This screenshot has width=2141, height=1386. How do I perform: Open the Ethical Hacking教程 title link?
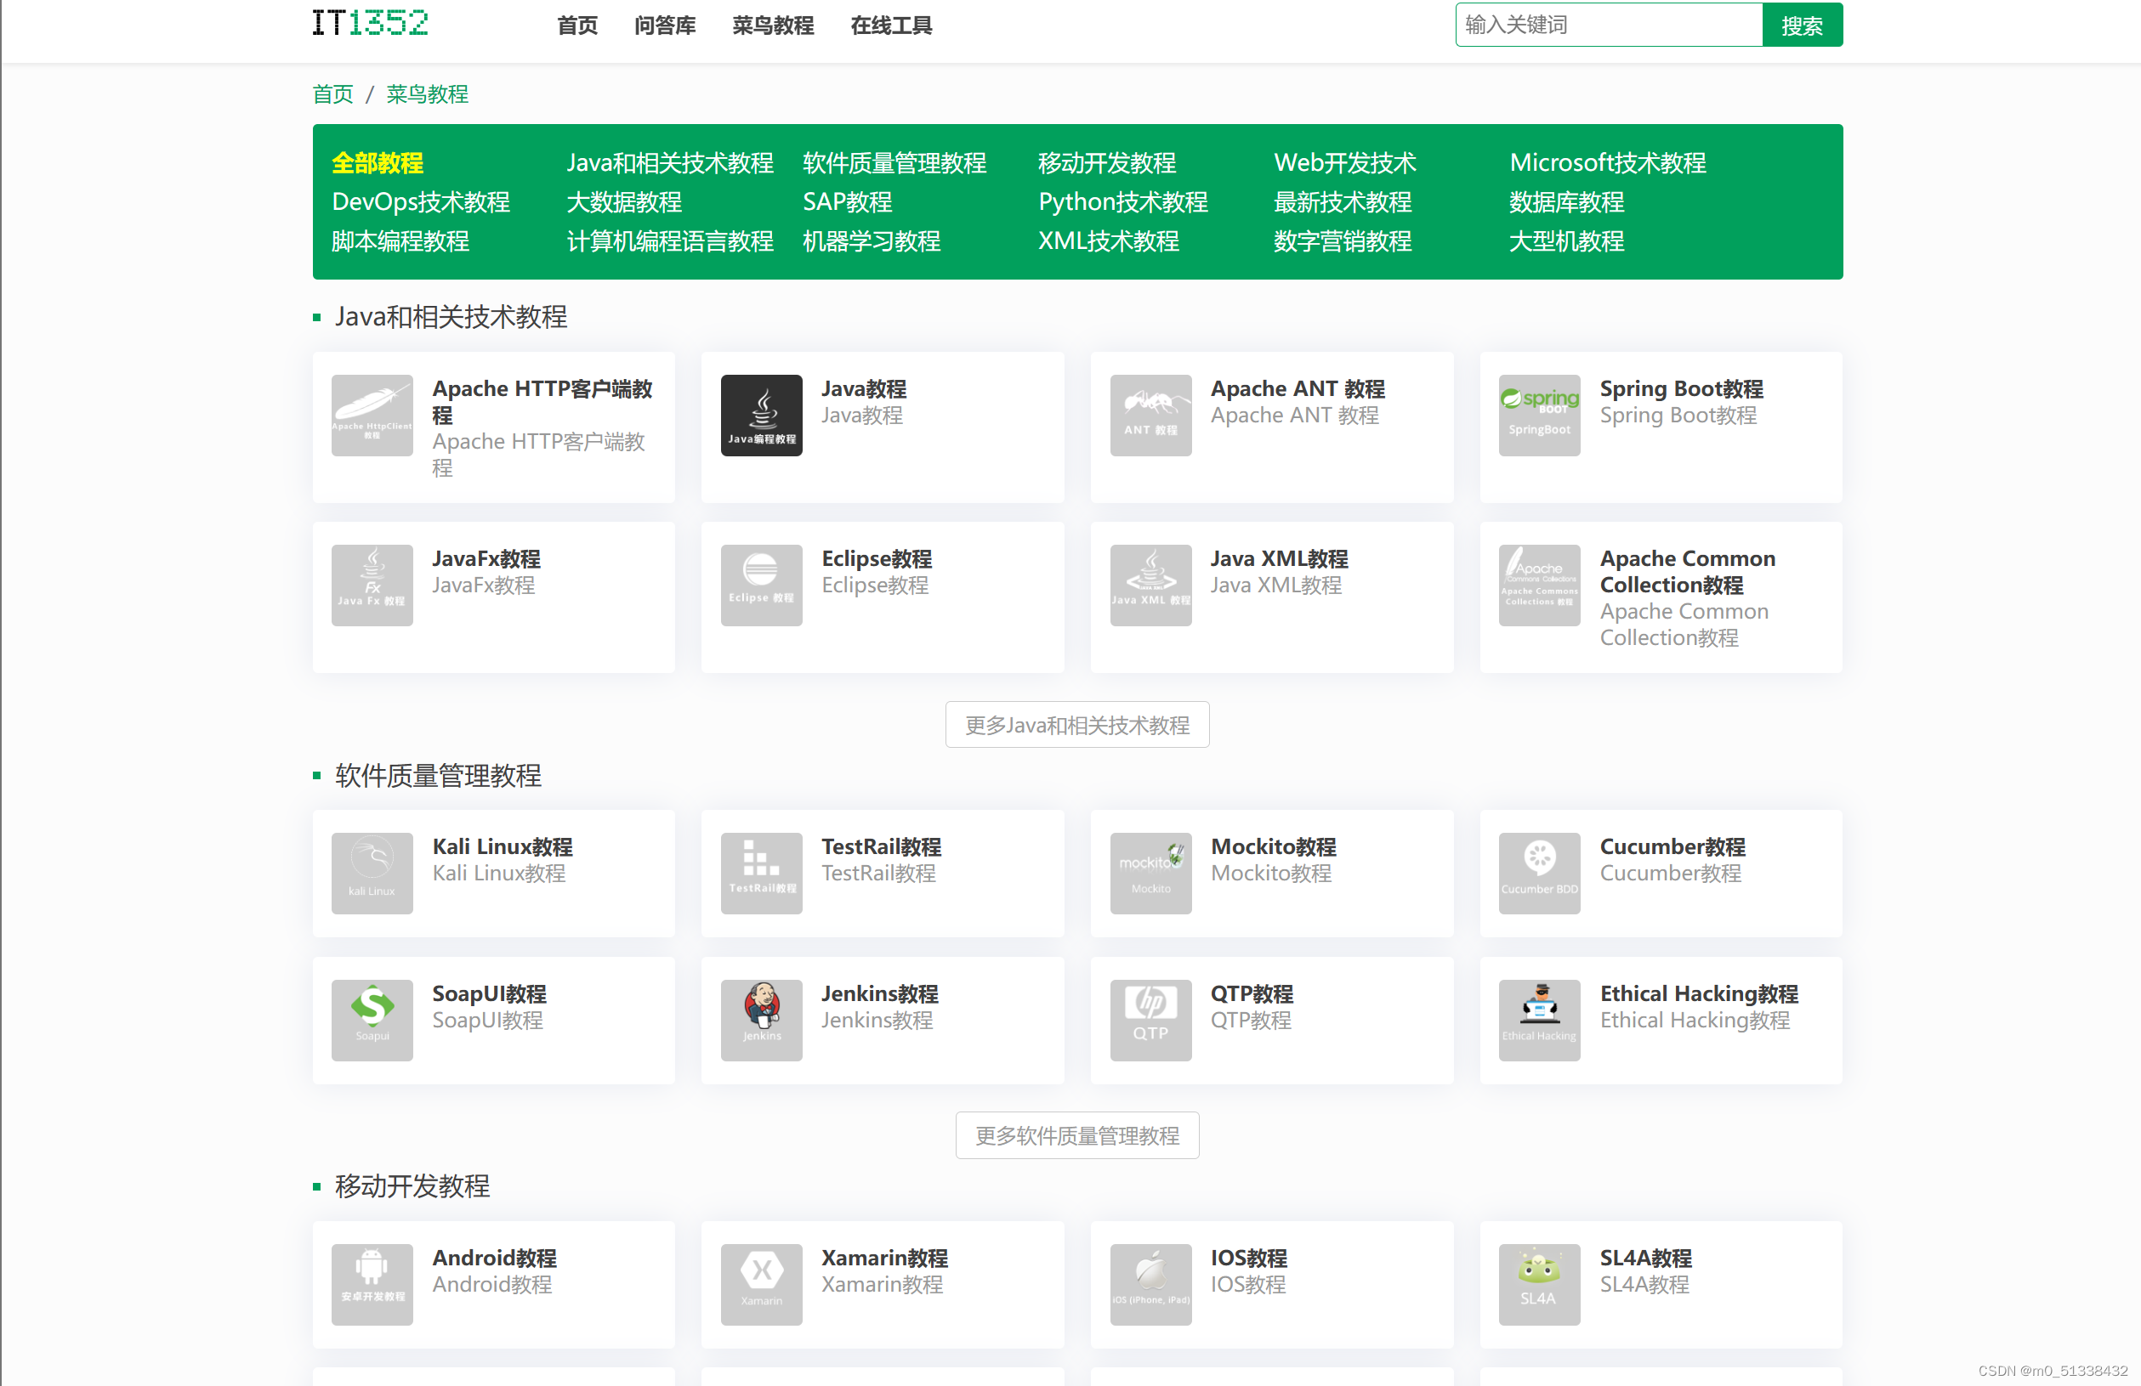pyautogui.click(x=1698, y=994)
